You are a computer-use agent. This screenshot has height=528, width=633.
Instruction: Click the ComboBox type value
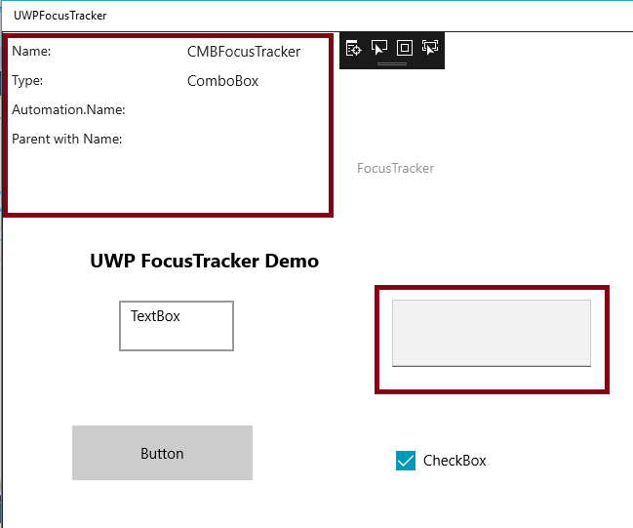tap(222, 81)
